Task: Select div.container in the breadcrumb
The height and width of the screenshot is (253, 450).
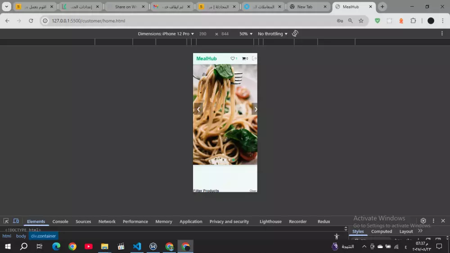Action: 43,236
